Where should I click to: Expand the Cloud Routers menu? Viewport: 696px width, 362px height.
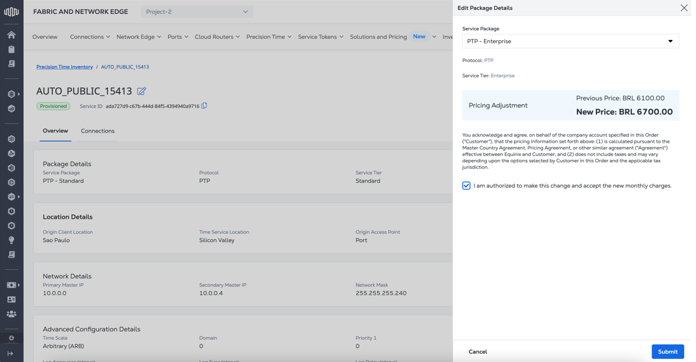[217, 37]
